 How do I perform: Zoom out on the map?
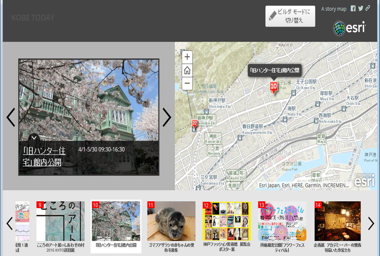pyautogui.click(x=187, y=83)
